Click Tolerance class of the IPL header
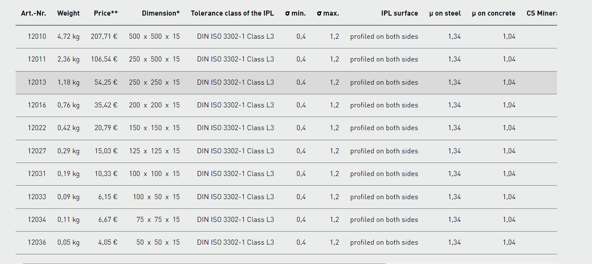 point(232,13)
